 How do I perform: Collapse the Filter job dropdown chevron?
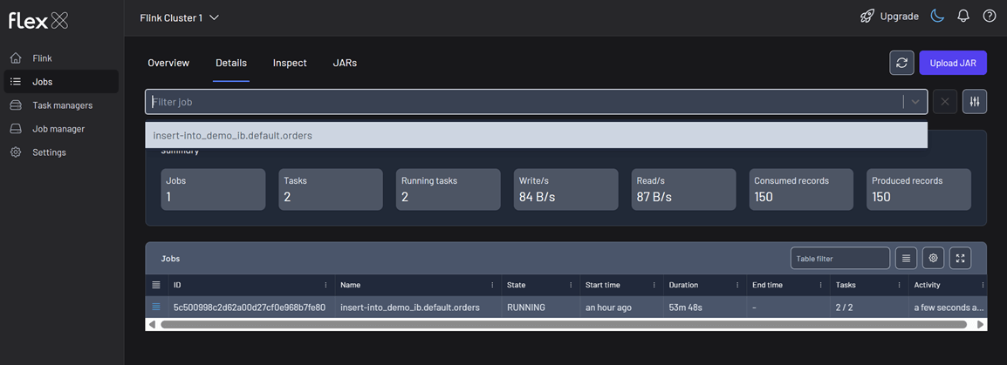tap(915, 101)
